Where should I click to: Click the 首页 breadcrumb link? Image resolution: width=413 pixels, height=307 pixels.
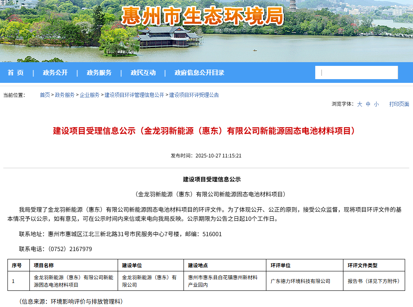tap(45, 95)
